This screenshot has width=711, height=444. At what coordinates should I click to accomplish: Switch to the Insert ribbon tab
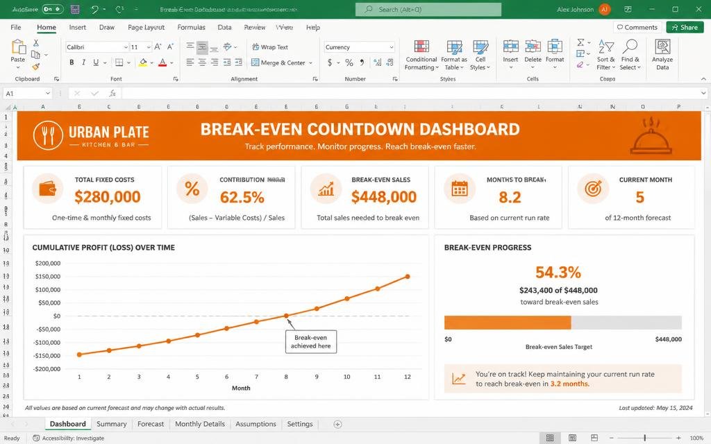(x=78, y=27)
